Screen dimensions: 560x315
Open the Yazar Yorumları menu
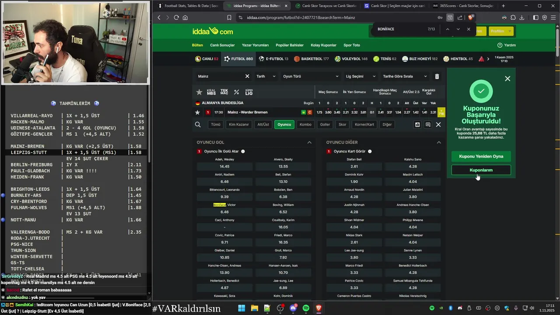pyautogui.click(x=255, y=45)
